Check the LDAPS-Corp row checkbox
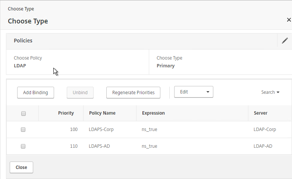 coord(23,130)
